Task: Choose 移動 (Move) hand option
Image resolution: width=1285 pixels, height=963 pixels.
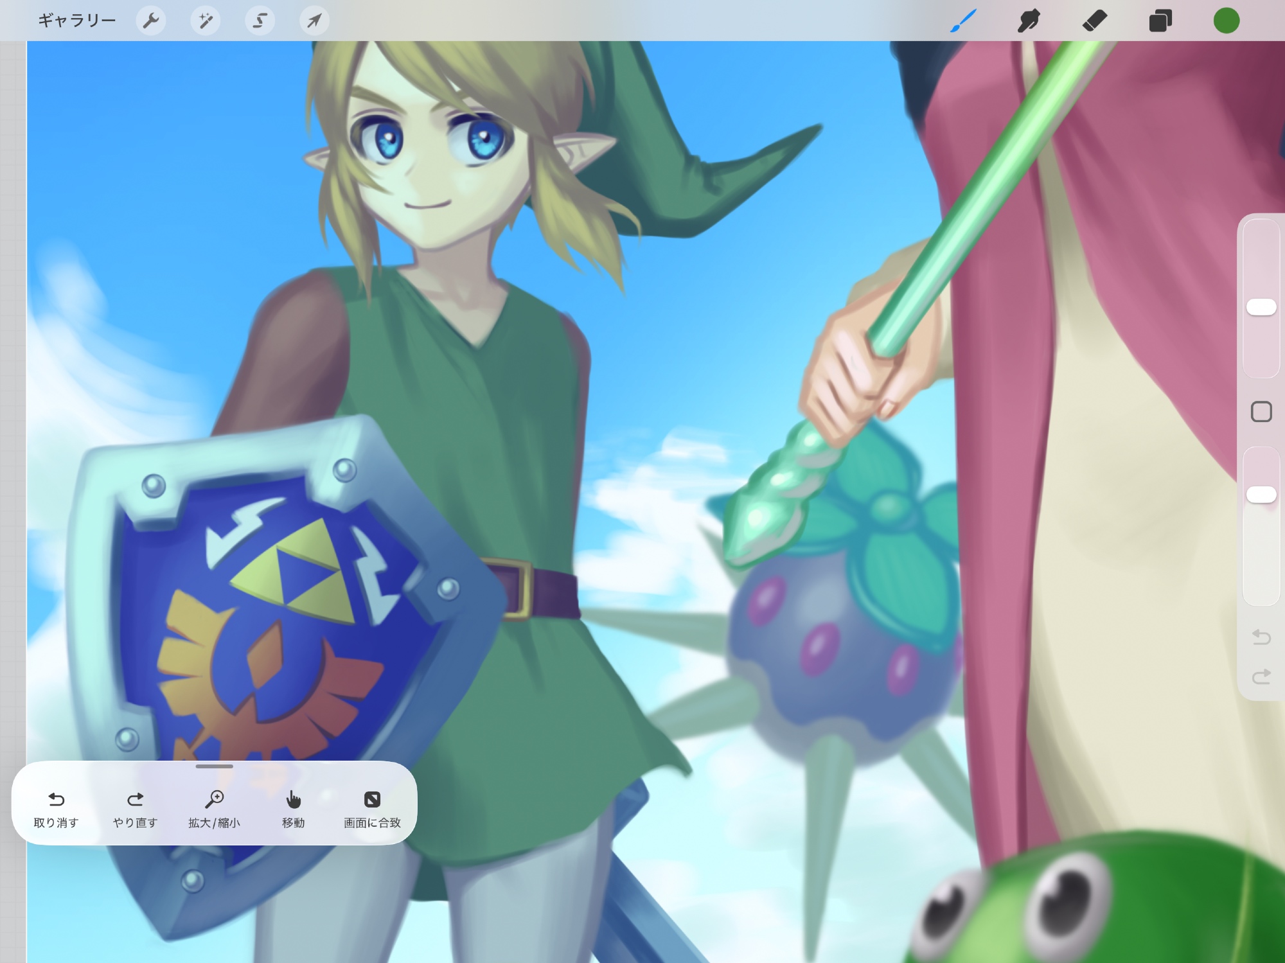Action: [x=293, y=808]
